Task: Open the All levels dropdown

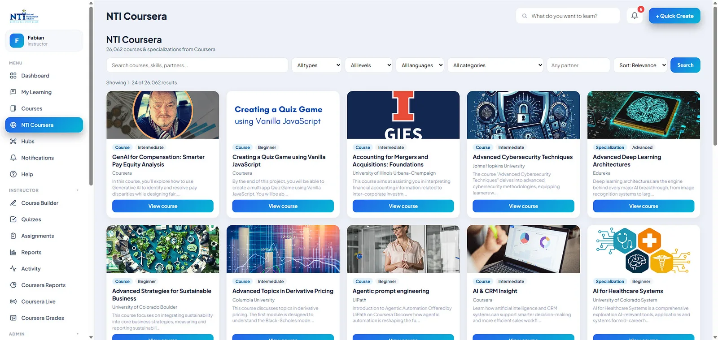Action: [369, 65]
